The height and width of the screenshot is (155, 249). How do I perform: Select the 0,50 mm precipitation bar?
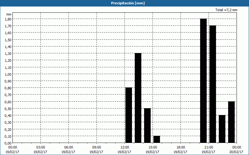click(147, 126)
